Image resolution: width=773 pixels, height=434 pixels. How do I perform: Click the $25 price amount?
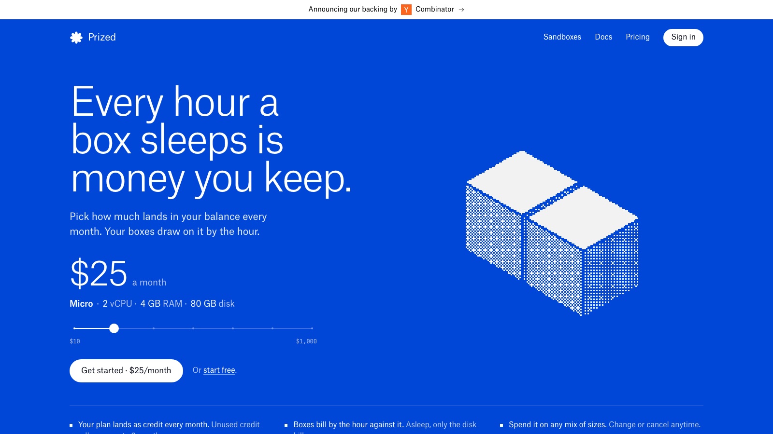[99, 273]
